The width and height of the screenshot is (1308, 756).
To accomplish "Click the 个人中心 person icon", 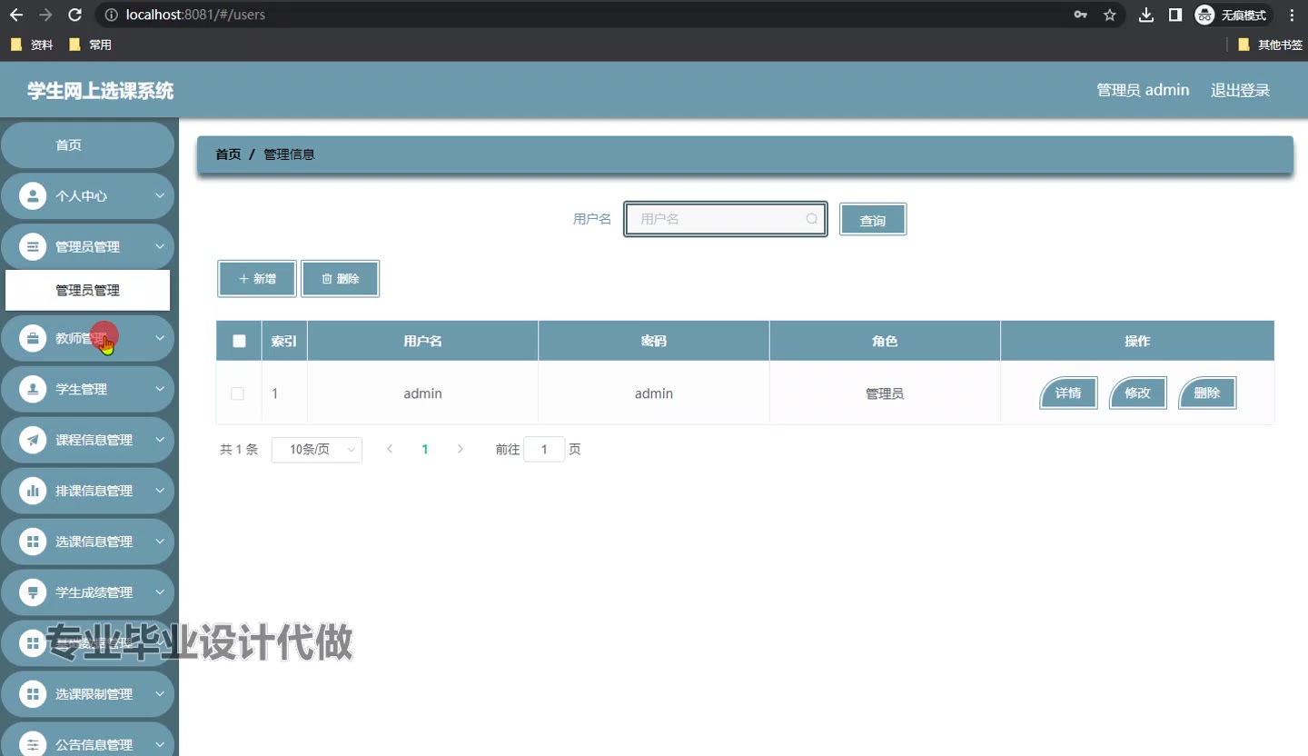I will (33, 196).
